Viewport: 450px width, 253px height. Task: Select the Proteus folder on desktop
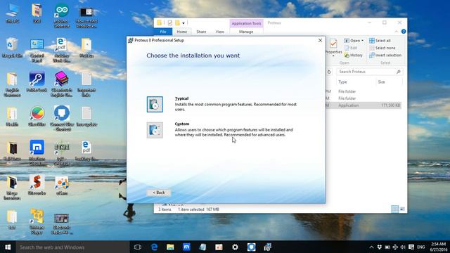click(86, 48)
